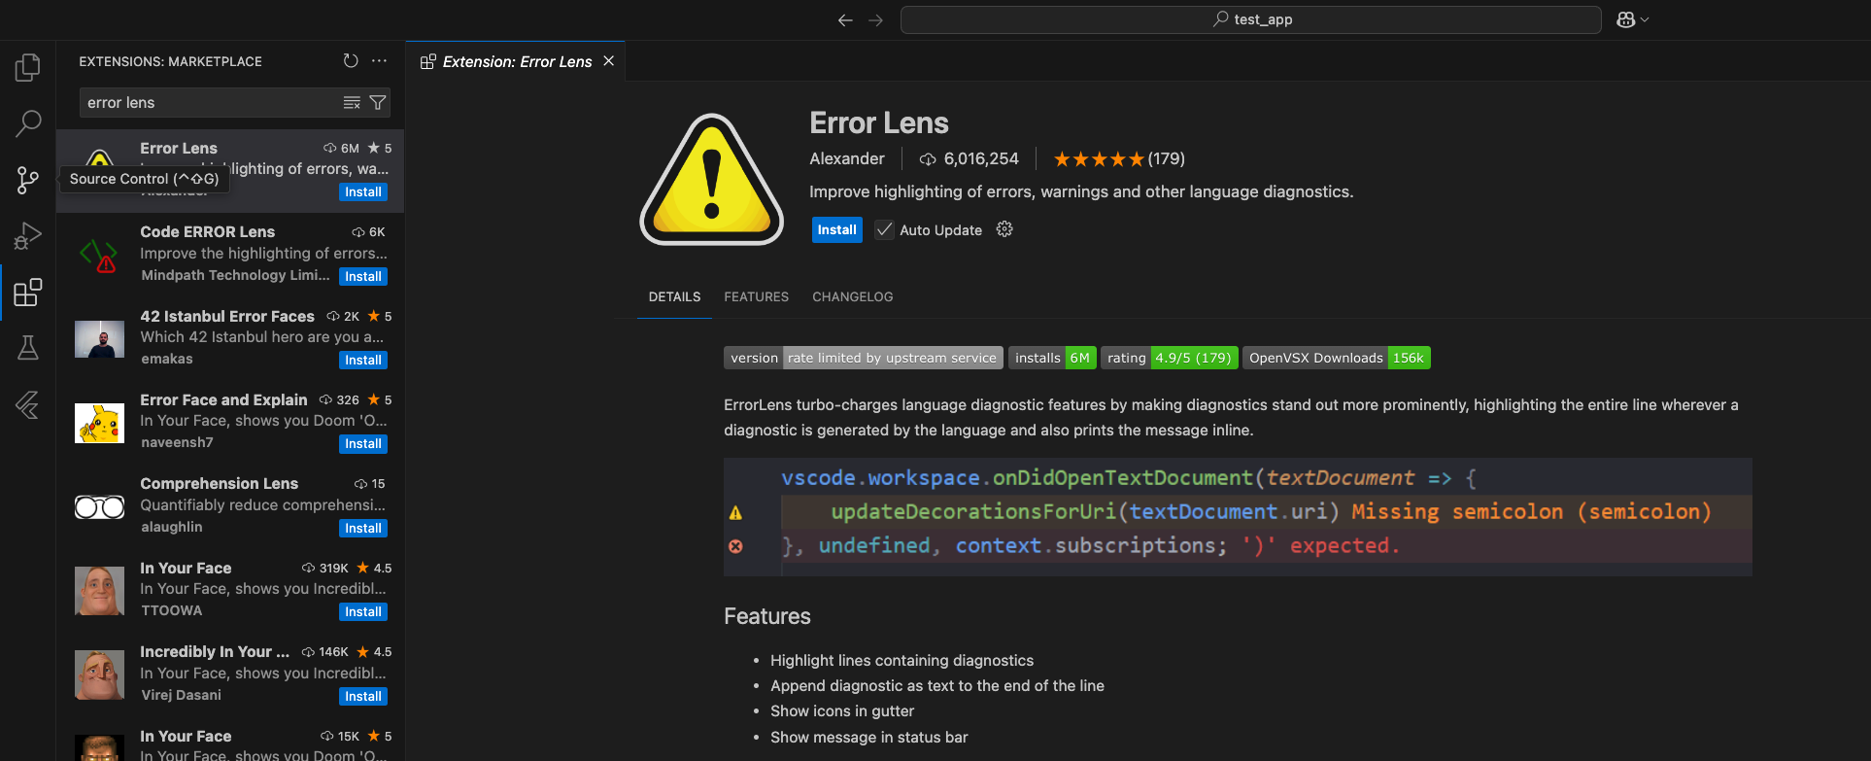Screen dimensions: 1871x761
Task: Open Run and Debug view
Action: [28, 236]
